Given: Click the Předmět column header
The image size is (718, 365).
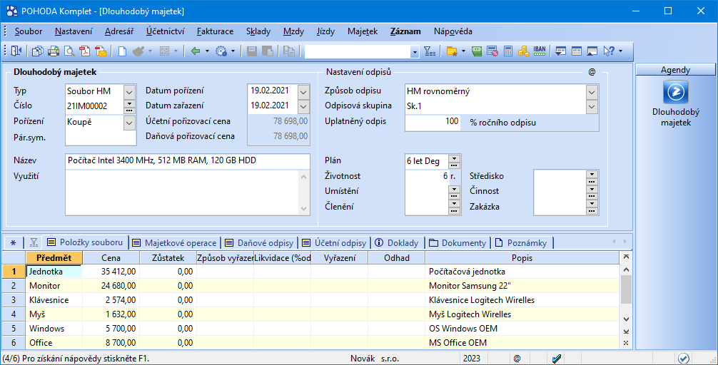Looking at the screenshot, I should coord(54,257).
